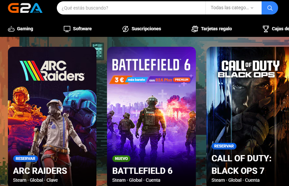Select the '3 € más barato' offer banner

(x=129, y=80)
